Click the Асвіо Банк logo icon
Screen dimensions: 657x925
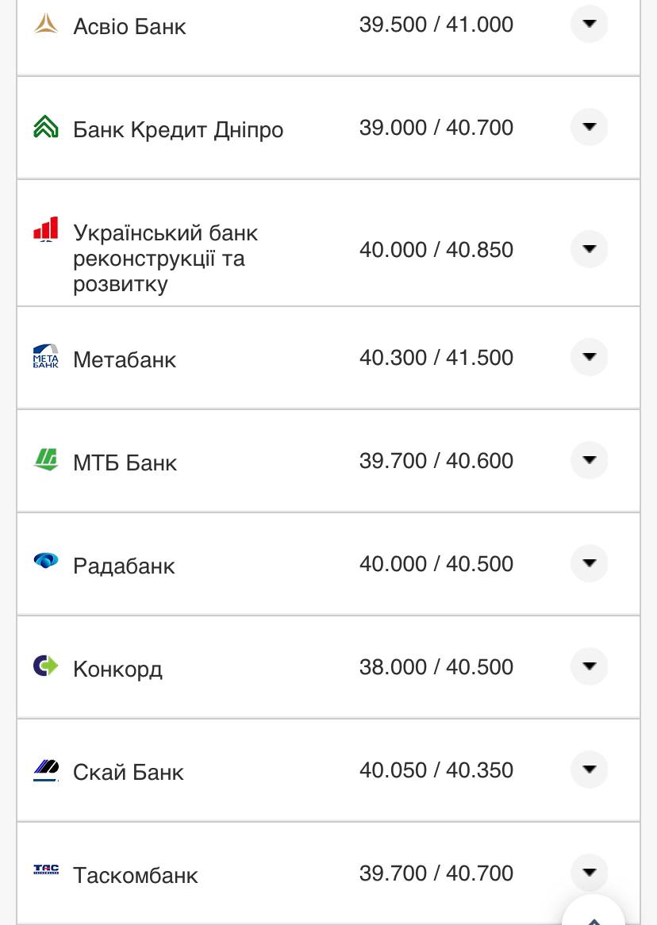[46, 25]
